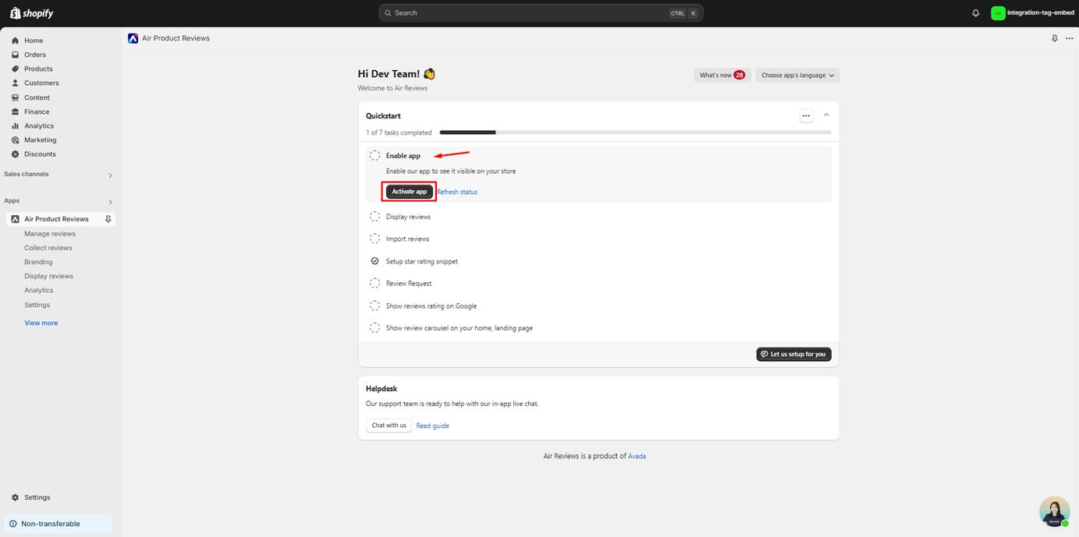The height and width of the screenshot is (537, 1079).
Task: Open the Choose app's language dropdown
Action: tap(797, 76)
